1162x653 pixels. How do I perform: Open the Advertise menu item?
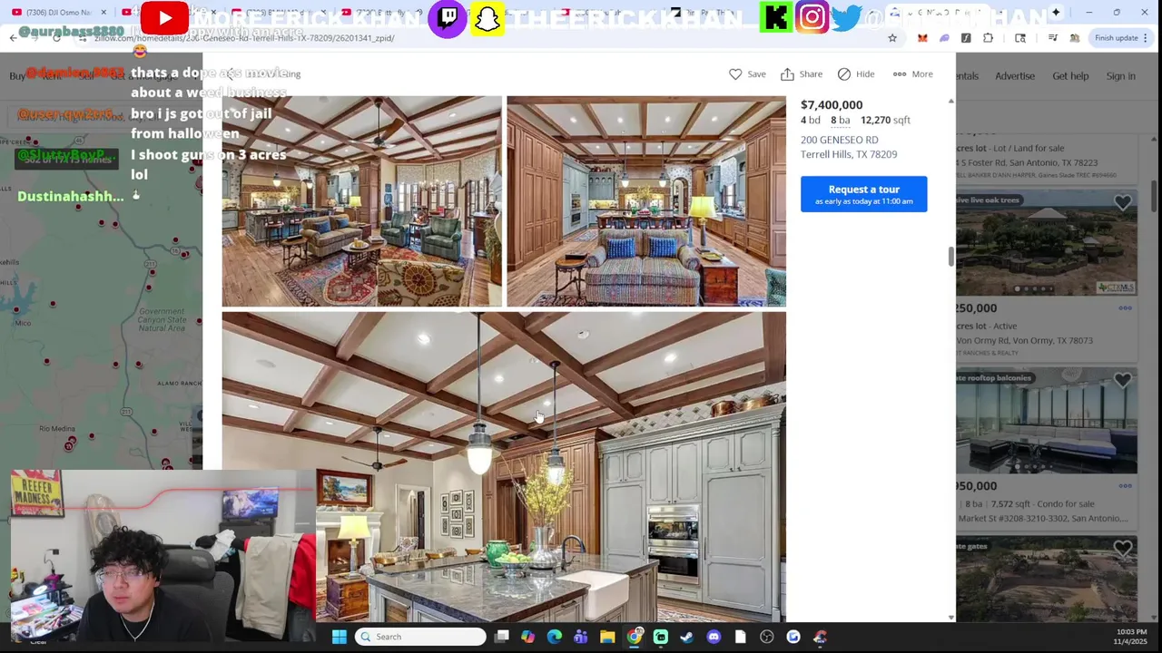(x=1015, y=76)
